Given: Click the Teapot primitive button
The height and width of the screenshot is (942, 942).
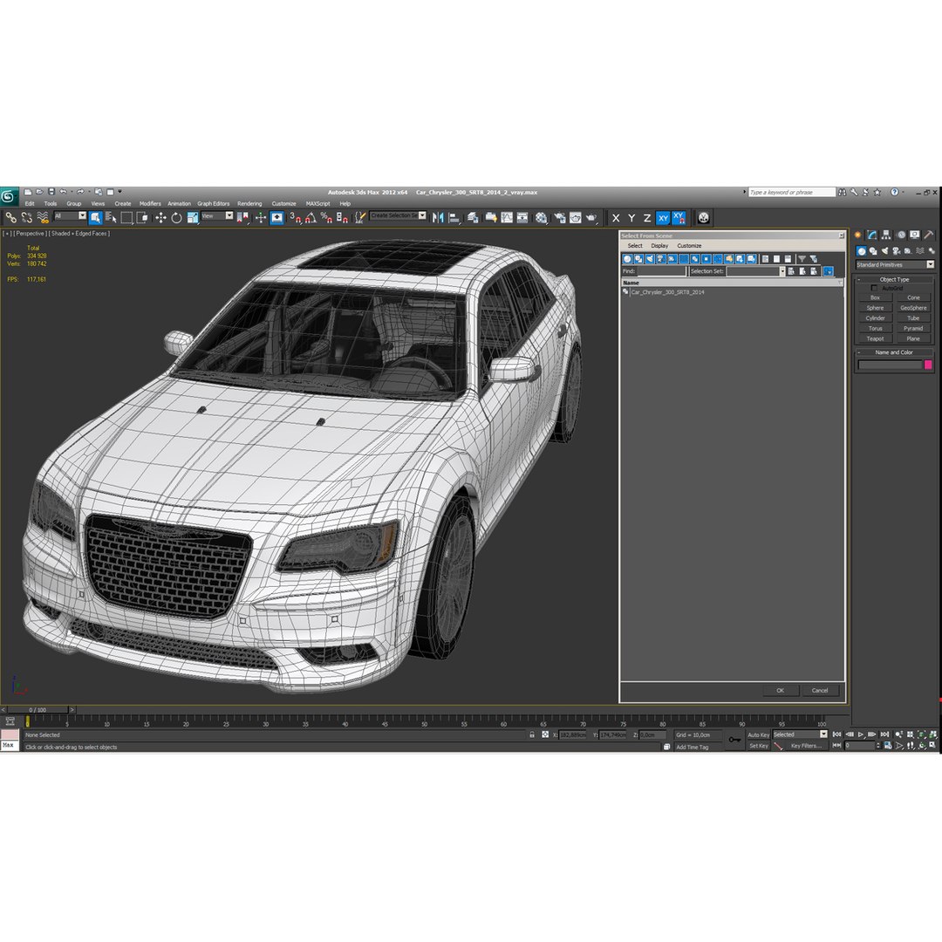Looking at the screenshot, I should point(876,338).
